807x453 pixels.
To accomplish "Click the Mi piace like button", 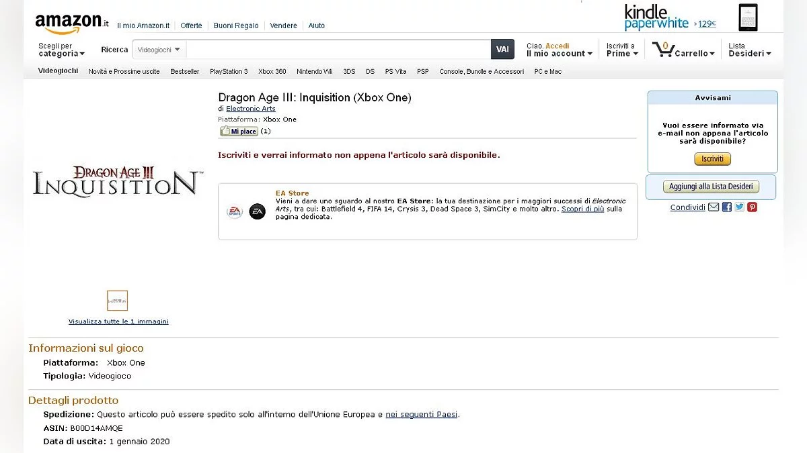I will [239, 132].
